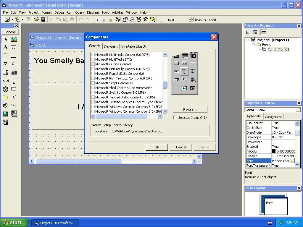The image size is (303, 227).
Task: Open the Add-Ins menu
Action: pos(117,12)
